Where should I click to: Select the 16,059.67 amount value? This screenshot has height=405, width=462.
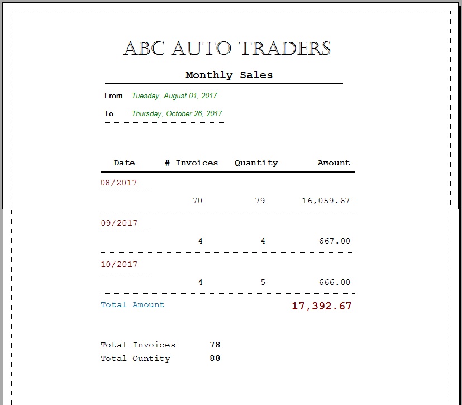pos(326,201)
